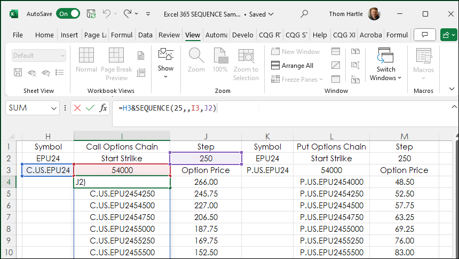
Task: Open the Search magnifier in title bar
Action: 304,14
